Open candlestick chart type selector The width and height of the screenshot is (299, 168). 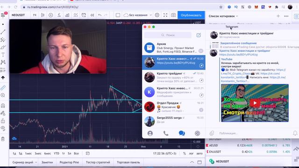click(x=43, y=15)
